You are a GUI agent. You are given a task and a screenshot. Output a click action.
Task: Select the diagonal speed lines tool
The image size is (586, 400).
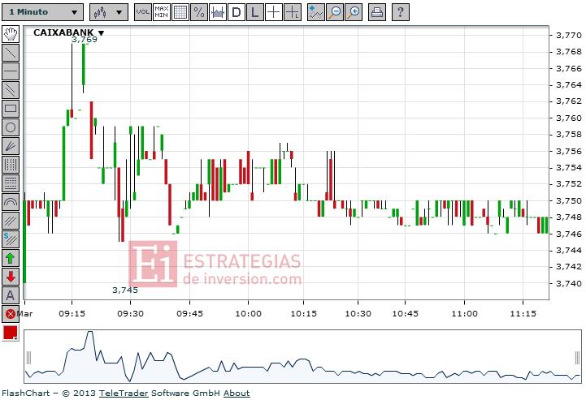point(11,221)
